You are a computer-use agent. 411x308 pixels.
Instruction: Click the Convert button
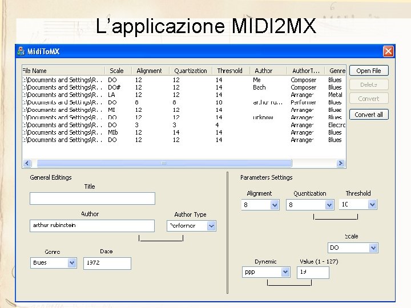pos(369,99)
